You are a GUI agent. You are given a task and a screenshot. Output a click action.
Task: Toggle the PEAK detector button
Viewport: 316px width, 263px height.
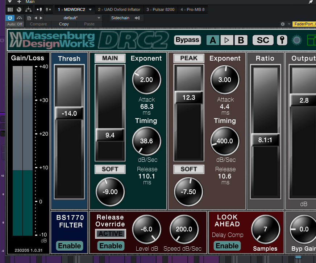189,58
